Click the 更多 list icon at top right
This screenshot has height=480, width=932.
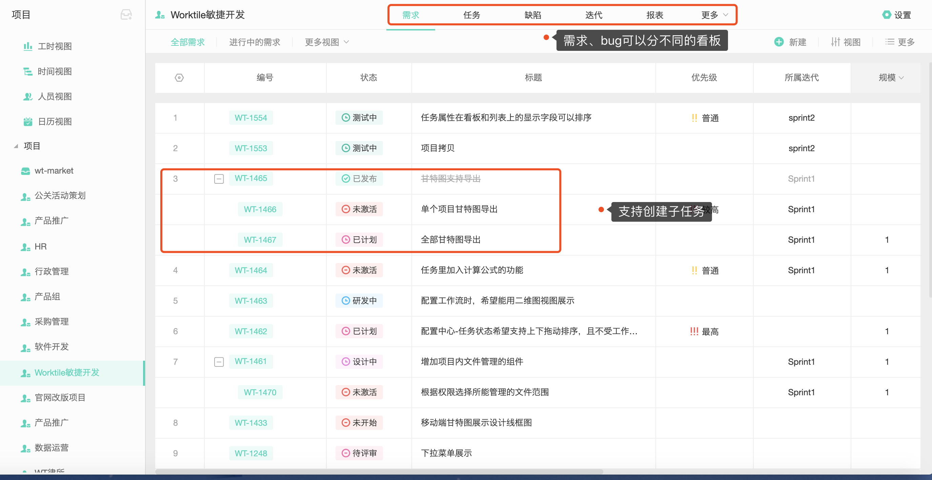point(890,42)
